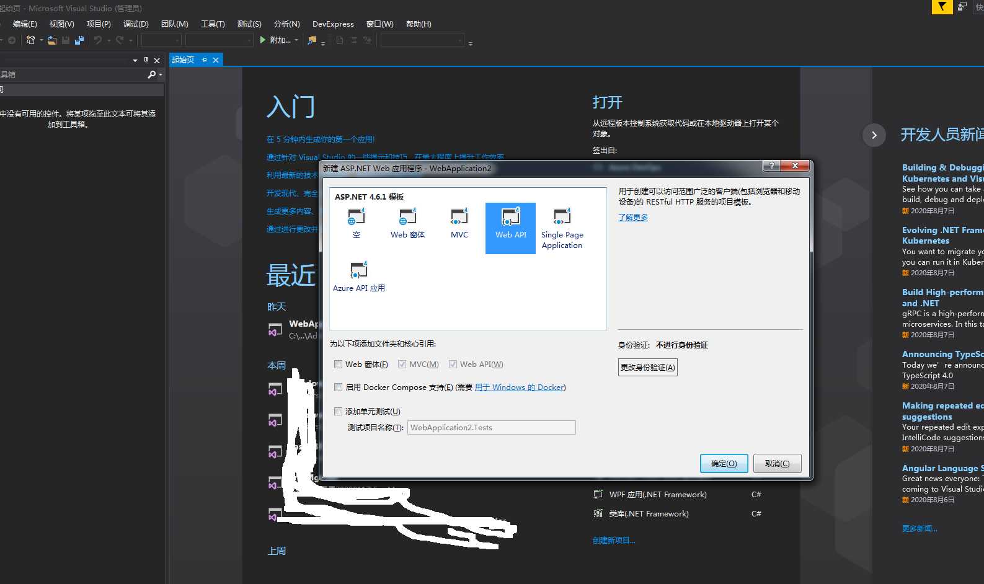
Task: Select the Web 窗体 template icon
Action: coord(407,216)
